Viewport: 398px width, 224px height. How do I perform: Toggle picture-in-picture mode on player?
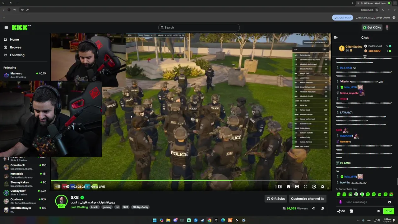coord(280,187)
